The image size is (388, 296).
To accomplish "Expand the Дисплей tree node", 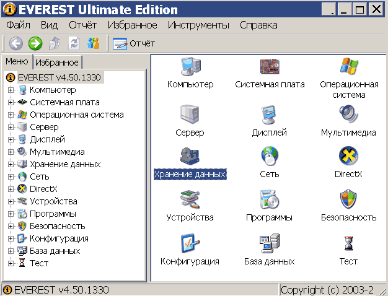I will click(x=11, y=139).
